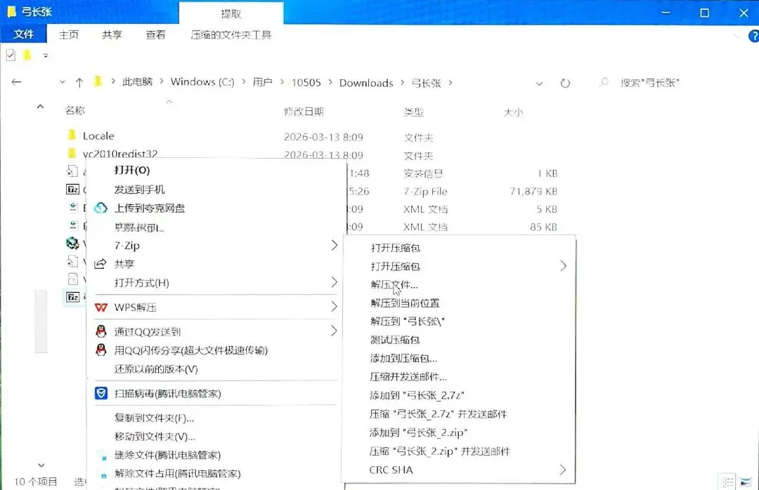The height and width of the screenshot is (490, 759).
Task: Choose 还原以前的版本(V) menu entry
Action: pyautogui.click(x=156, y=369)
